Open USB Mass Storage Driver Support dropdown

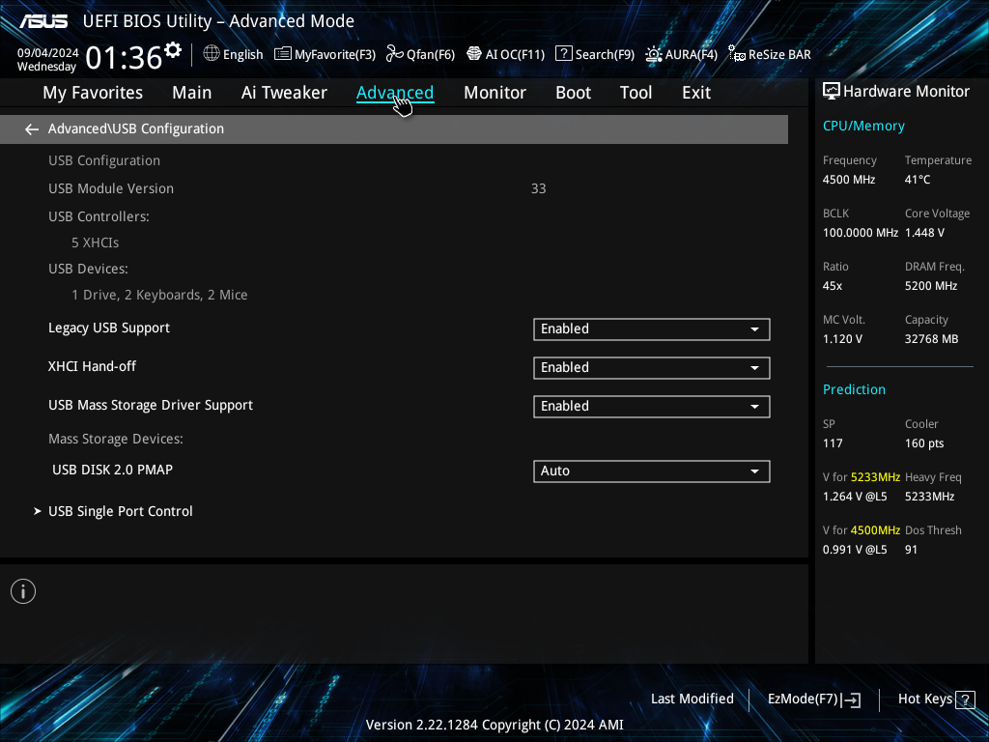pyautogui.click(x=652, y=407)
